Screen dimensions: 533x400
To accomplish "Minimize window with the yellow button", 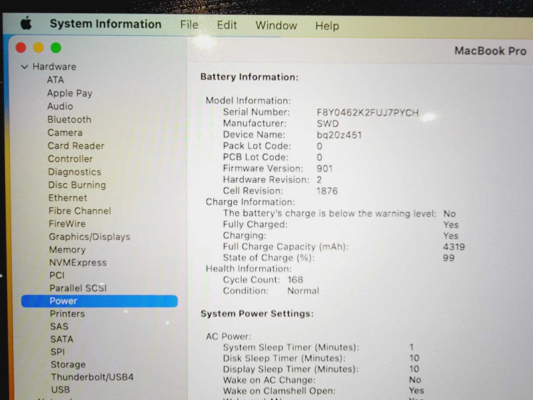I will pyautogui.click(x=39, y=47).
